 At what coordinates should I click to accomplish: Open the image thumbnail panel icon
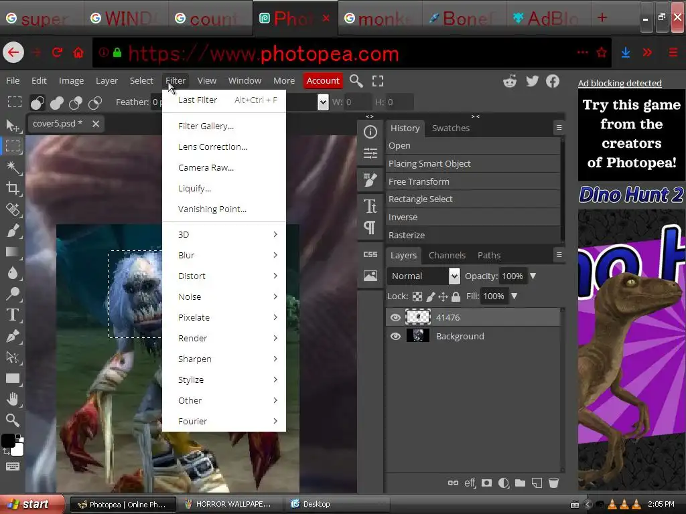[370, 276]
